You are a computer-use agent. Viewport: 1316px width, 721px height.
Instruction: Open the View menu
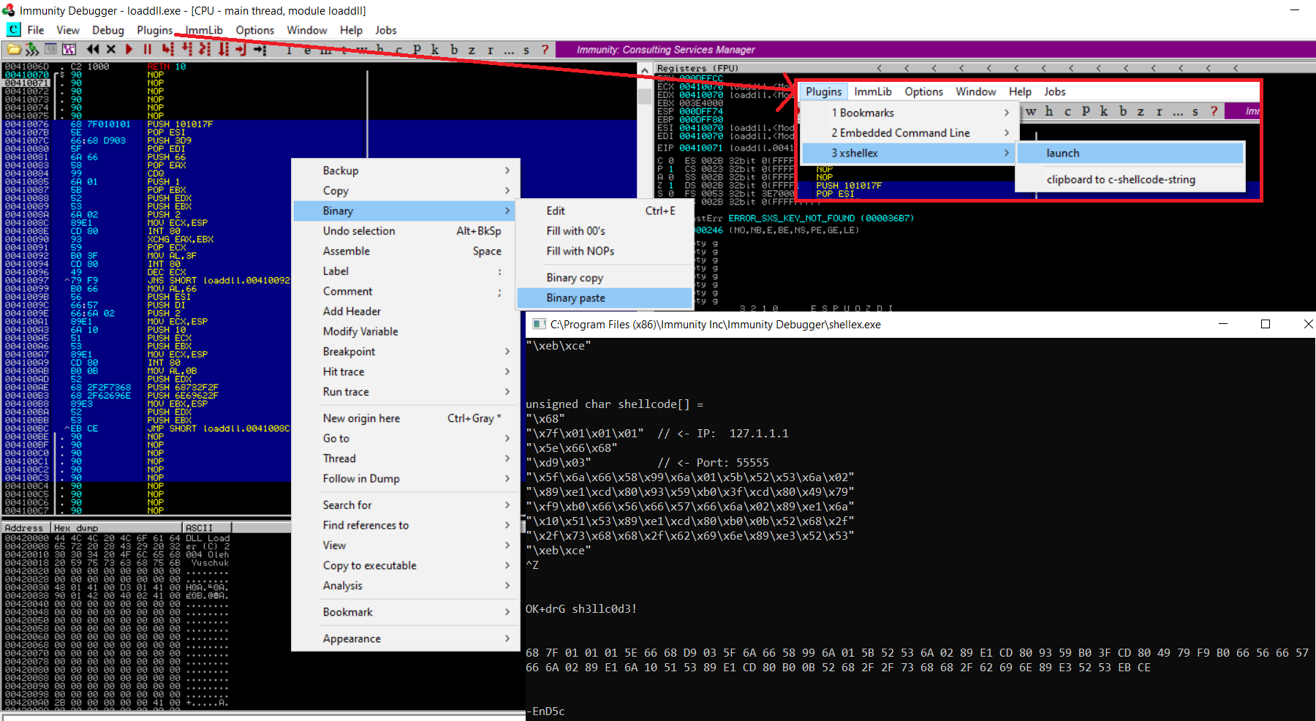coord(68,30)
